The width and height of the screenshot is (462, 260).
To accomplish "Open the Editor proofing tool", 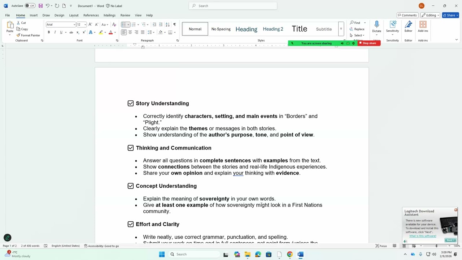I will [408, 27].
